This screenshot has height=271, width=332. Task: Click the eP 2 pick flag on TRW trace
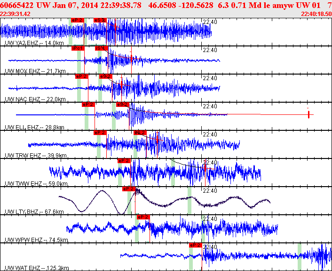tap(100, 133)
